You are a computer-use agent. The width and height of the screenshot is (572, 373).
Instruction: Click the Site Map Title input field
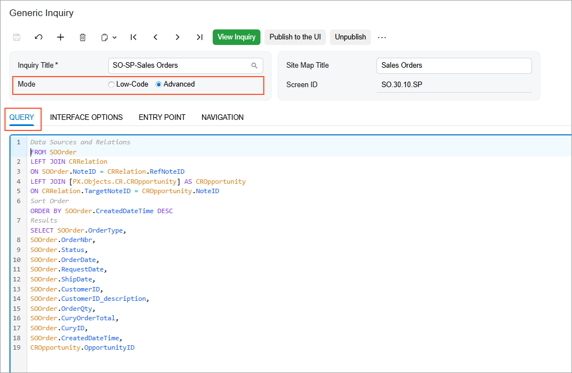tap(454, 65)
